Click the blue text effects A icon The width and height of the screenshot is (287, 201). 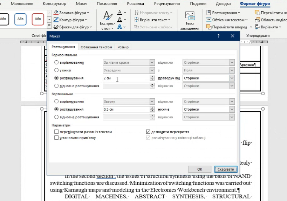[x=119, y=27]
